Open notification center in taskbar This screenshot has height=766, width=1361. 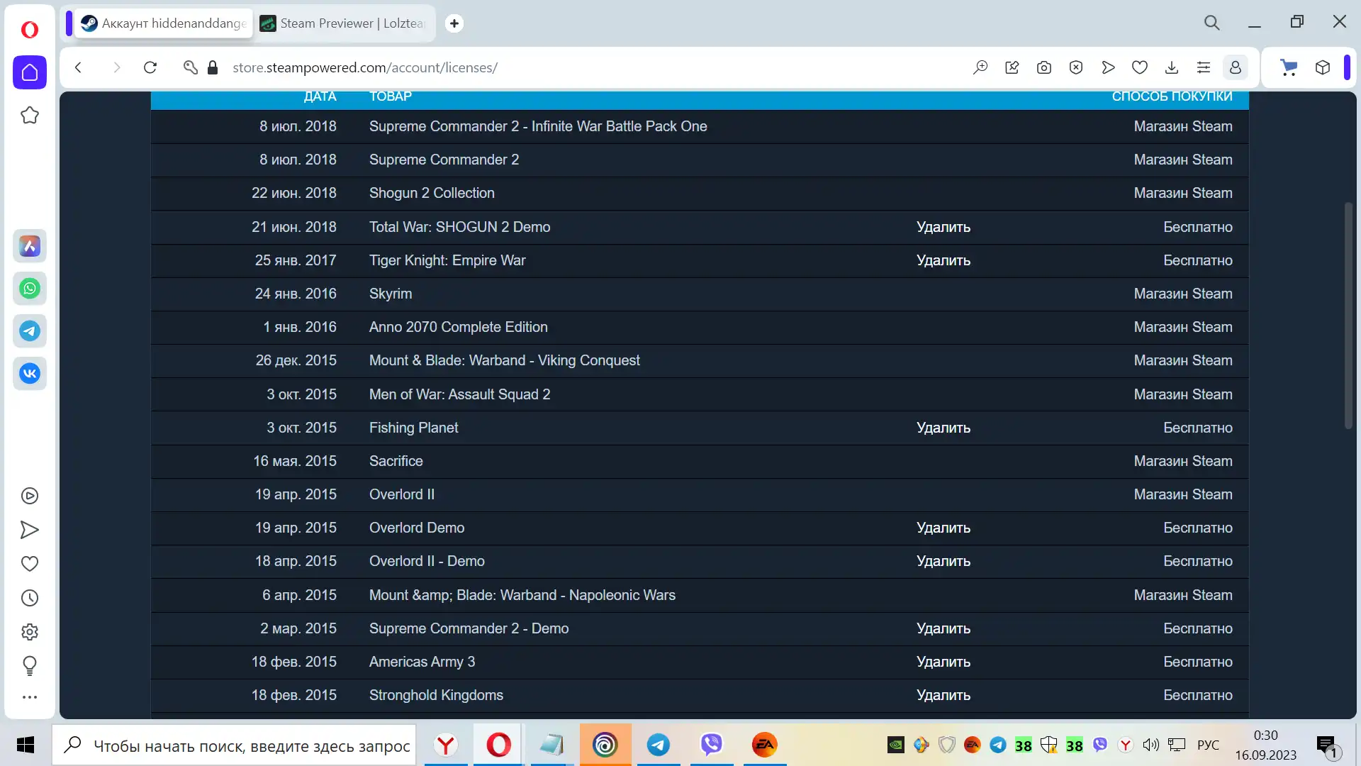point(1328,745)
